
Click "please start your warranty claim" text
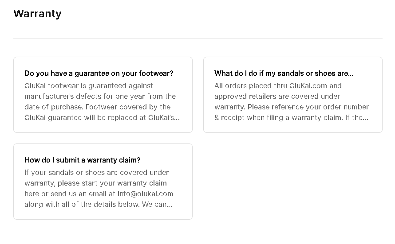pos(106,183)
